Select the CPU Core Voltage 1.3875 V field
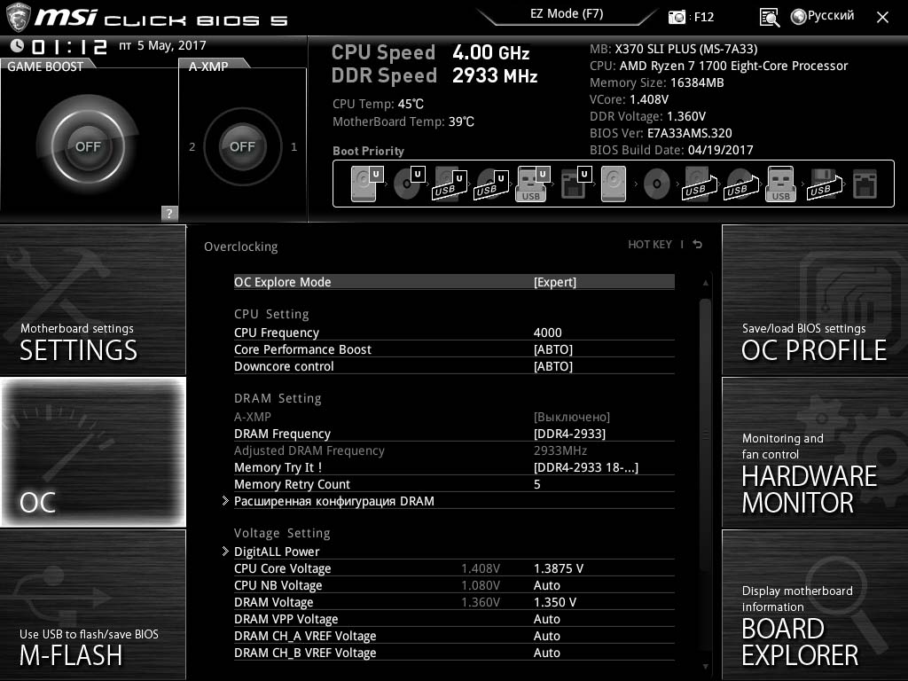 [559, 568]
